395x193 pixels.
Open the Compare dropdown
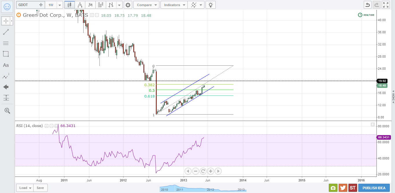pyautogui.click(x=146, y=5)
